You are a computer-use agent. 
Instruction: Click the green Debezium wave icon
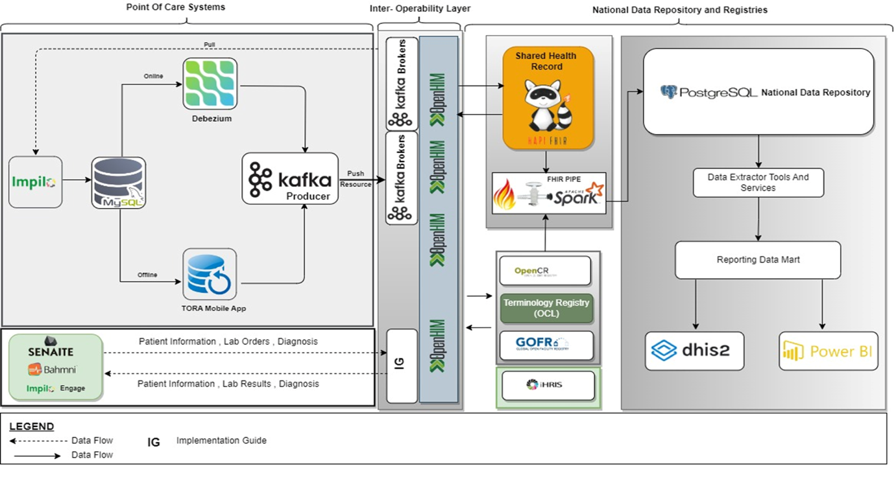(210, 84)
